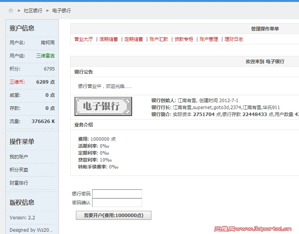Viewport: 299px width, 234px height.
Task: Click the 三维富翁 user group link
Action: click(x=45, y=56)
